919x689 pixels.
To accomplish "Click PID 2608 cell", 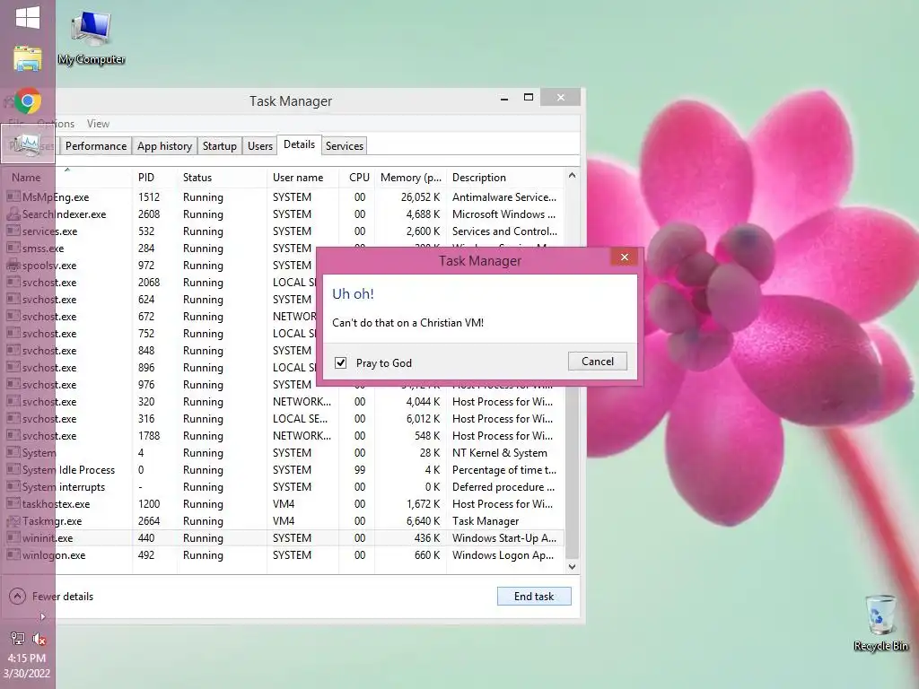I will tap(149, 214).
